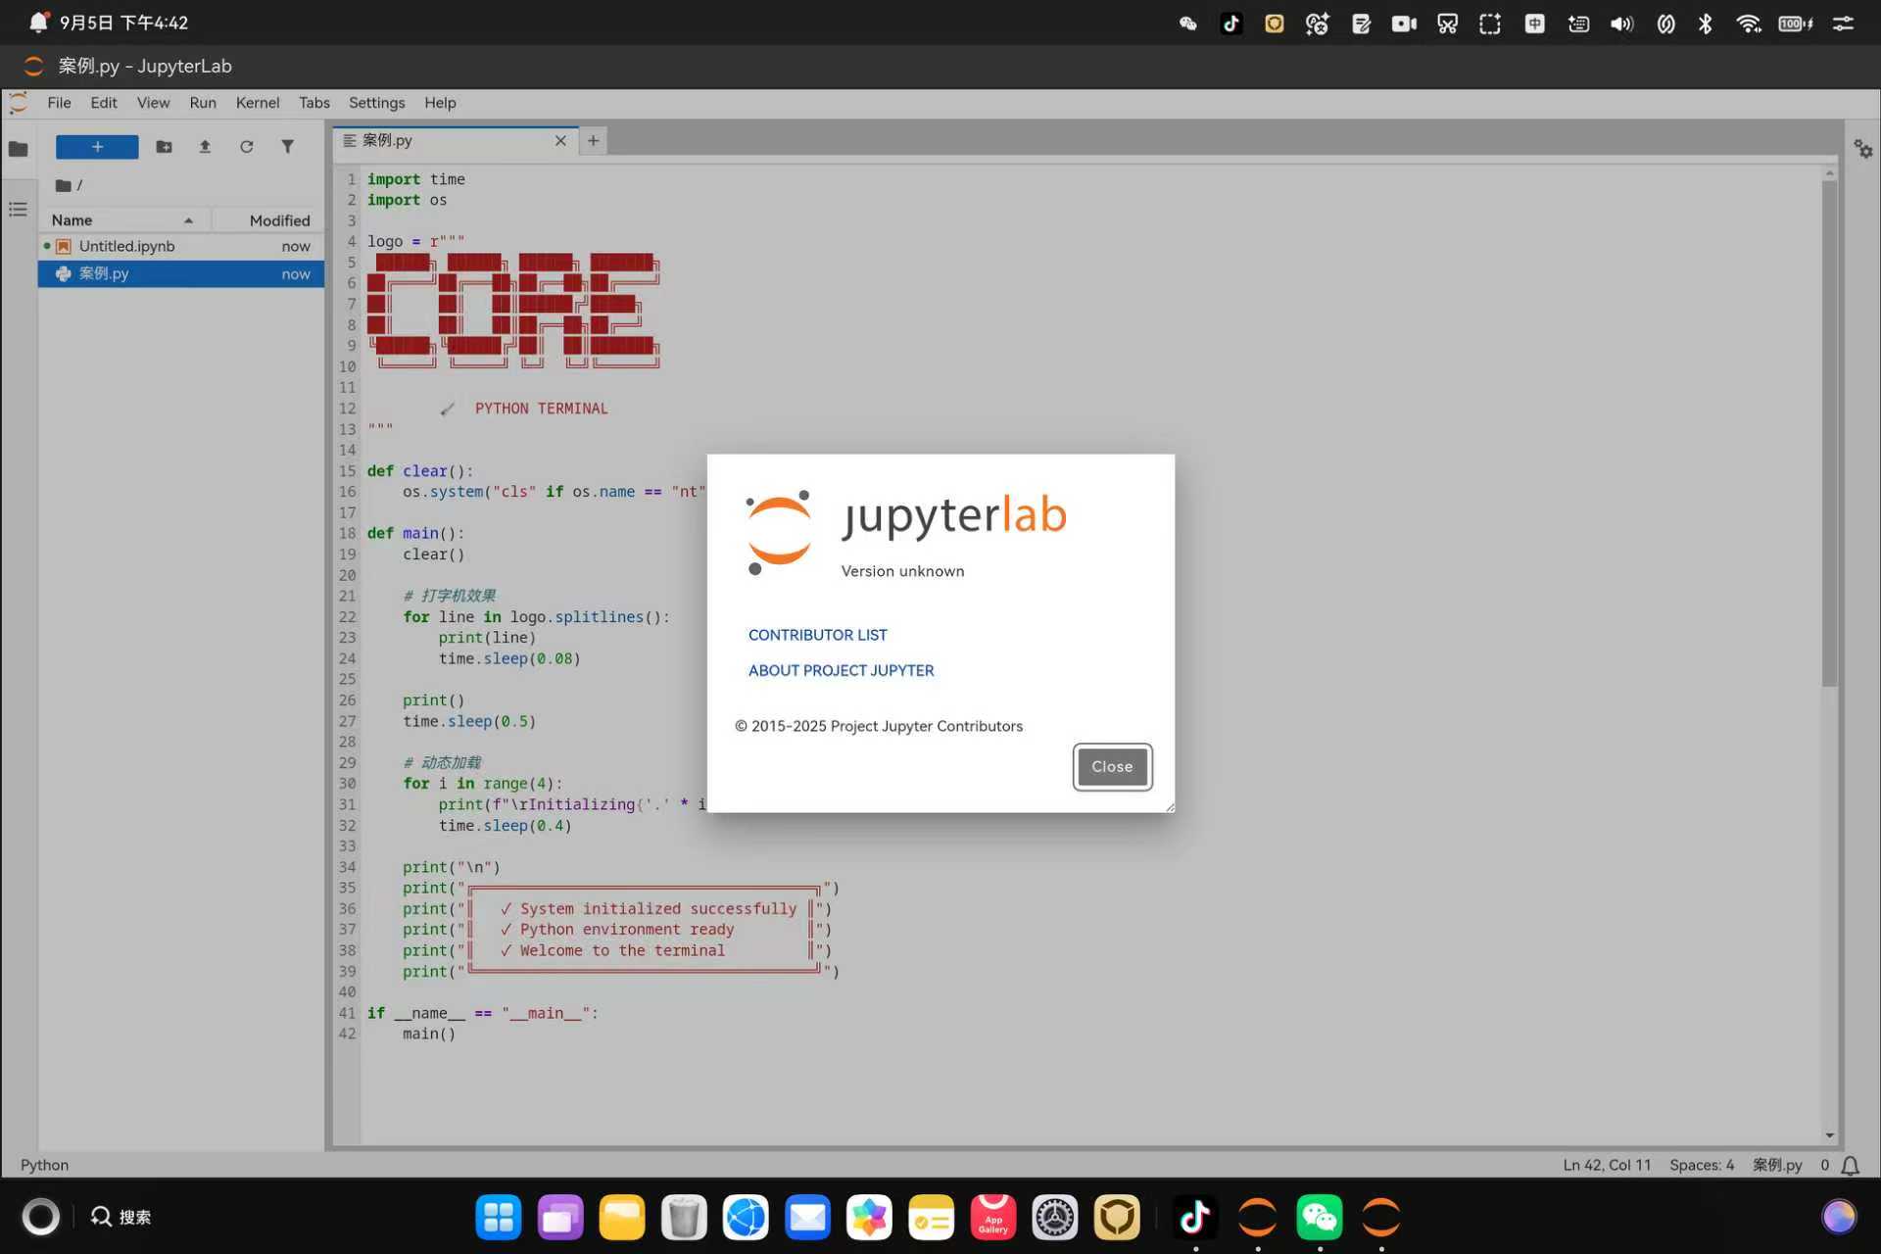Toggle the file filter funnel icon
This screenshot has width=1881, height=1254.
click(x=287, y=147)
